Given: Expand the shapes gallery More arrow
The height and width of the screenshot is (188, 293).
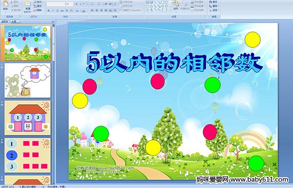Looking at the screenshot, I should (170, 10).
